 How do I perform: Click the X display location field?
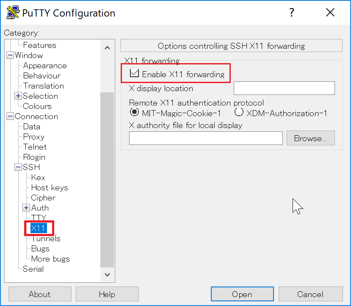pyautogui.click(x=284, y=88)
